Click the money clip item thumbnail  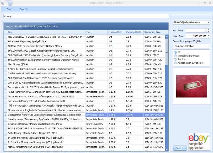point(191,86)
